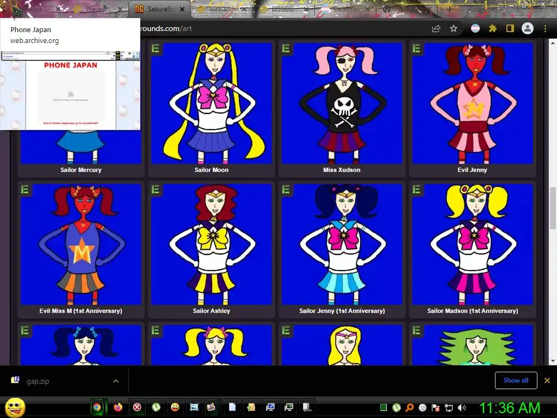
Task: Click E rating badge on Sailor Ashley
Action: click(x=156, y=189)
